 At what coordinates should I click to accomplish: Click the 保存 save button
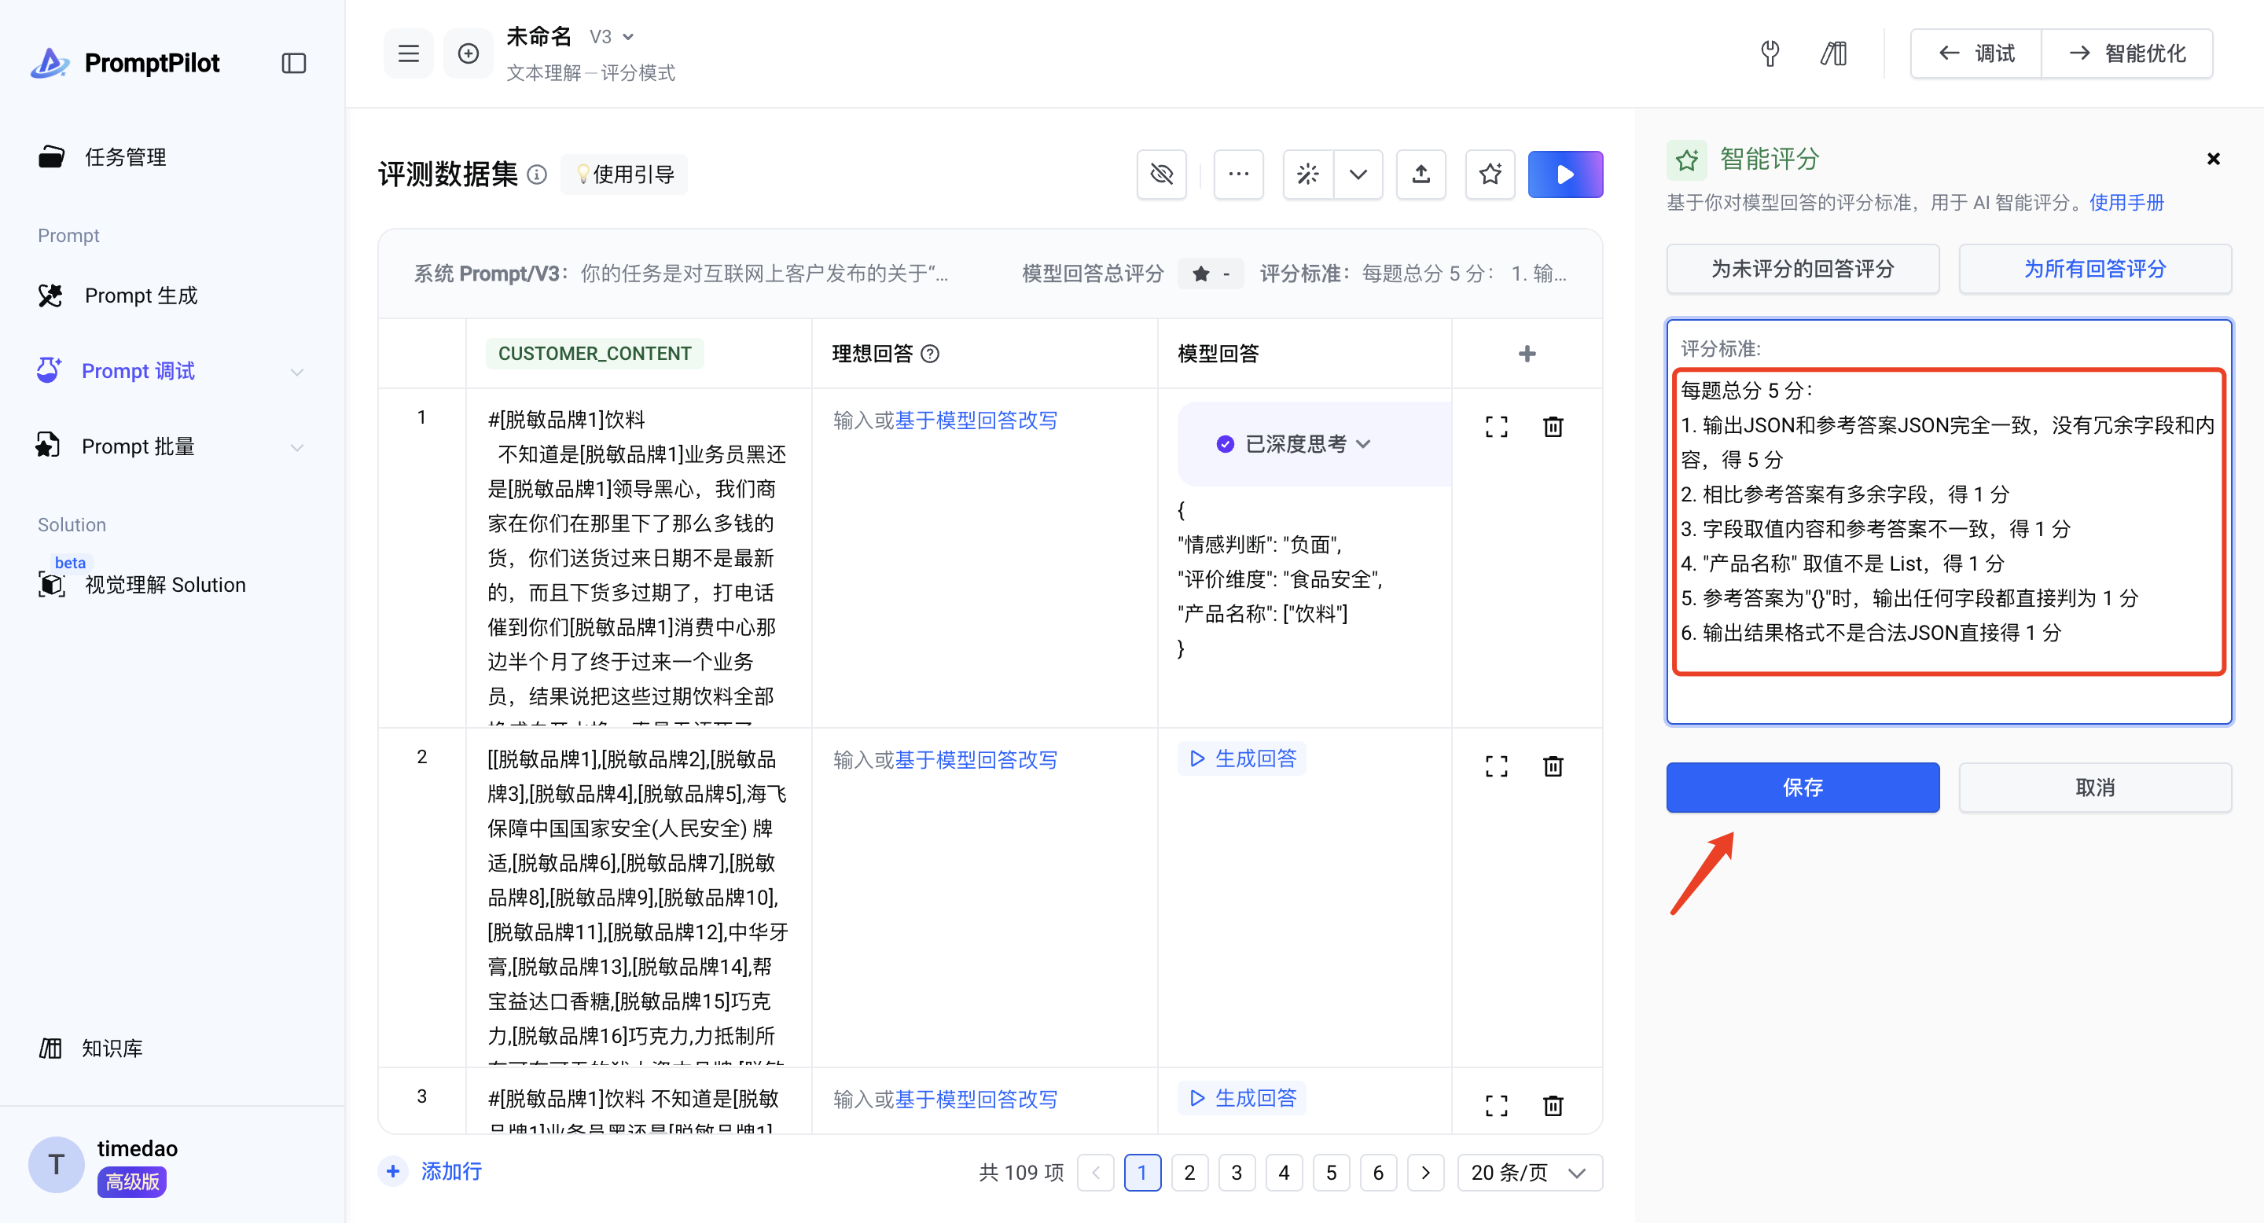click(x=1802, y=788)
